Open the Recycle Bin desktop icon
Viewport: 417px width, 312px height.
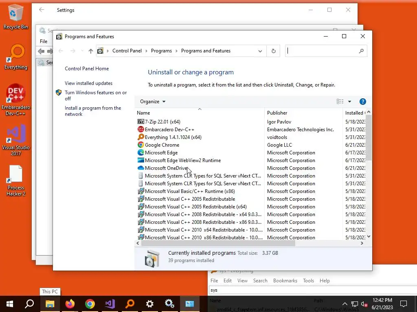[15, 16]
